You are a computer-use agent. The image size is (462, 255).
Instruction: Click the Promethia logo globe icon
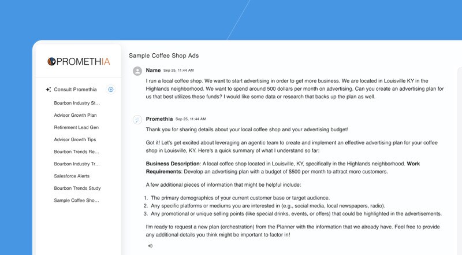(x=51, y=61)
